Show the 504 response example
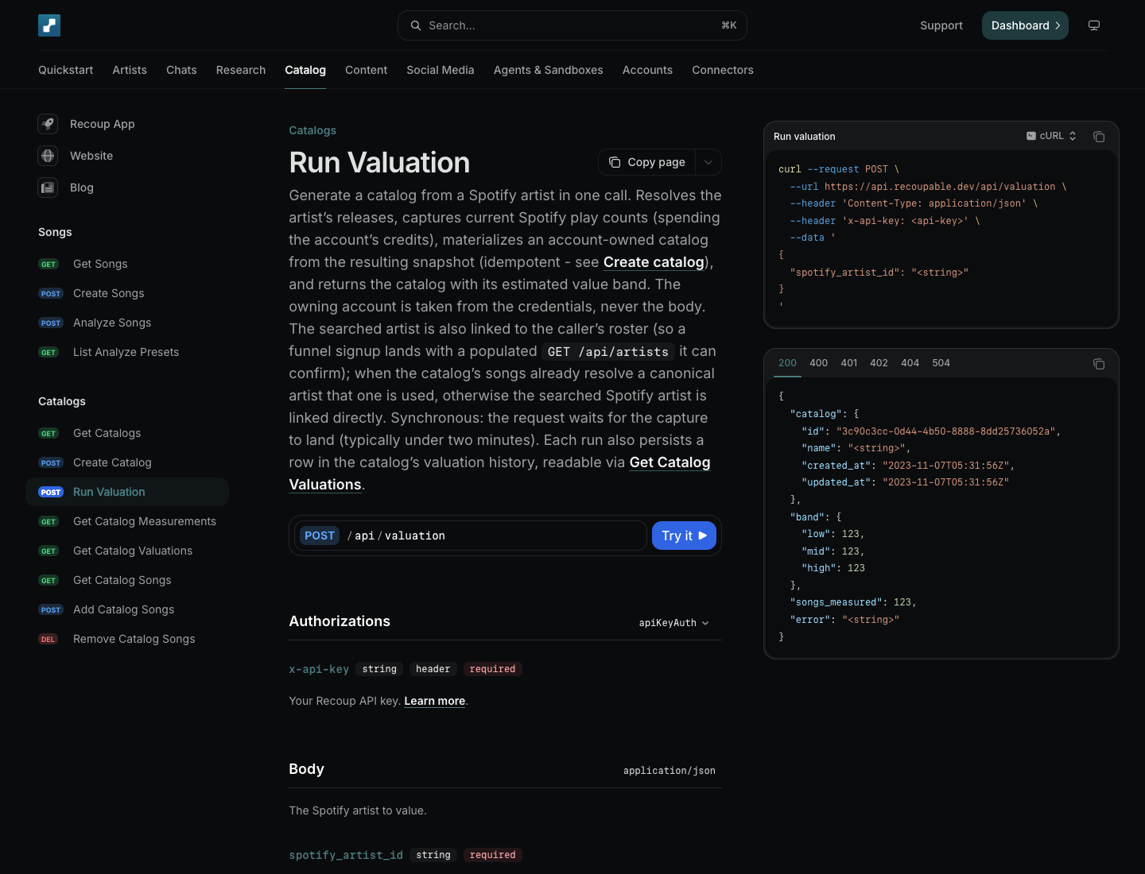 941,363
